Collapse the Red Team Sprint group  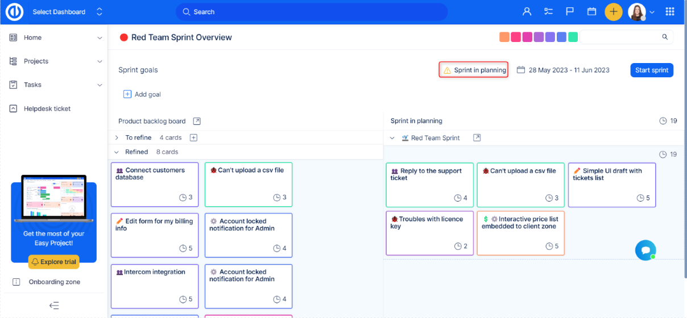tap(392, 138)
